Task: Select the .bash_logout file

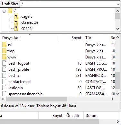Action: 58,63
